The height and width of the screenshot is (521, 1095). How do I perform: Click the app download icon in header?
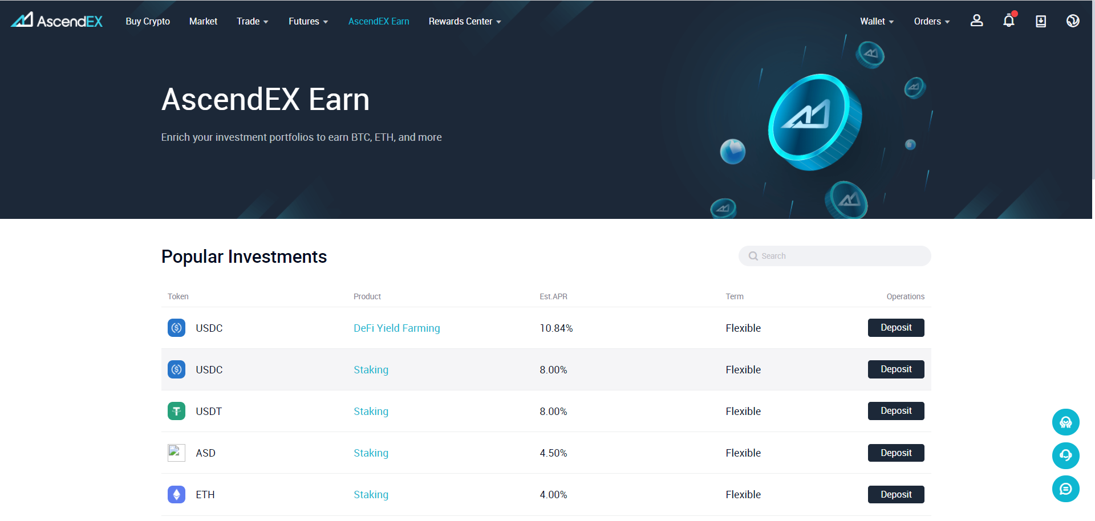(1040, 21)
